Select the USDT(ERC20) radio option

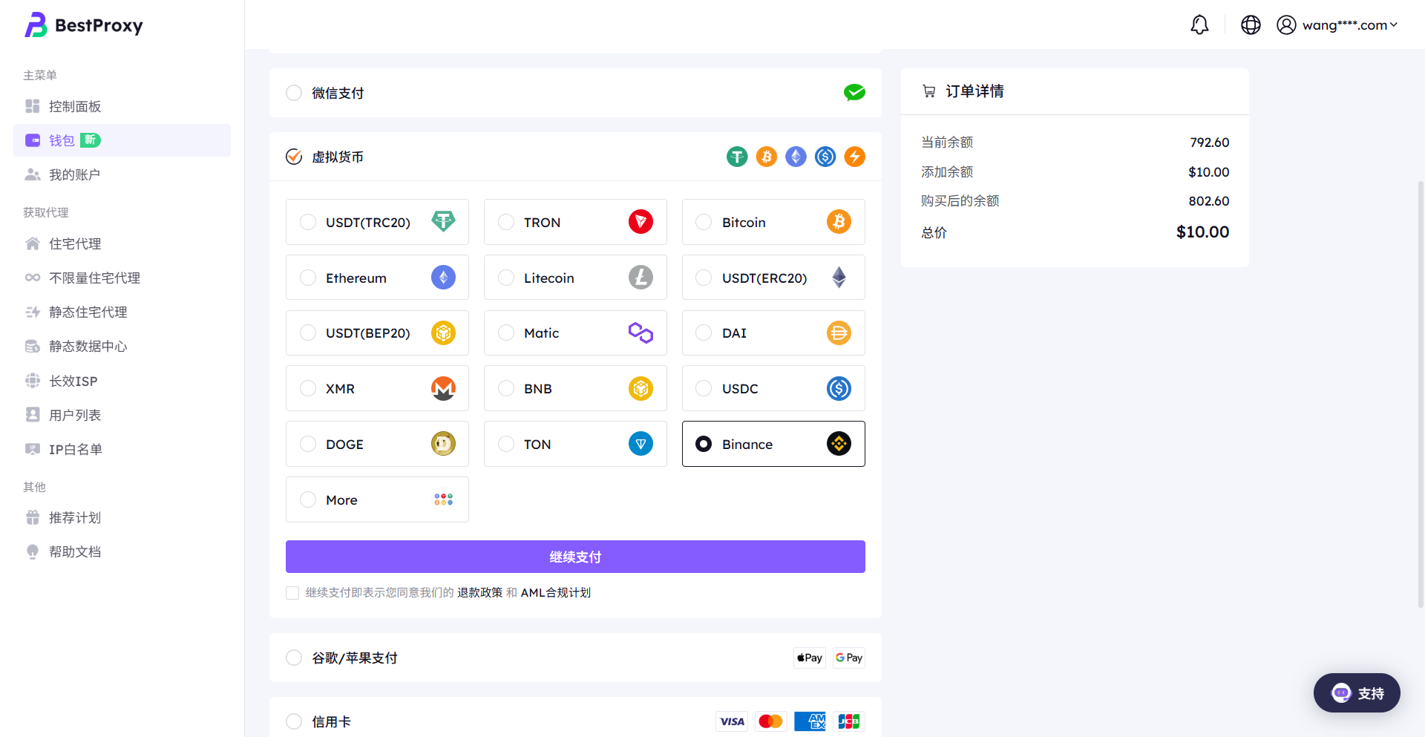point(704,278)
